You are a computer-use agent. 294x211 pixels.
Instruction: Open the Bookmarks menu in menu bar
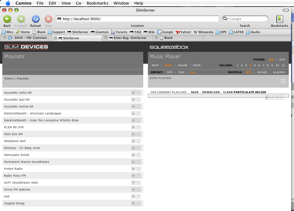click(97, 3)
